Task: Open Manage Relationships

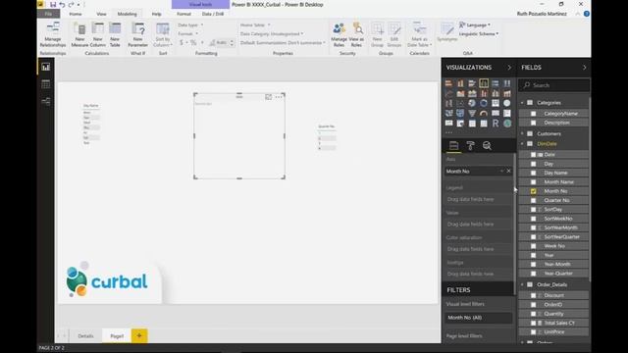Action: point(53,35)
